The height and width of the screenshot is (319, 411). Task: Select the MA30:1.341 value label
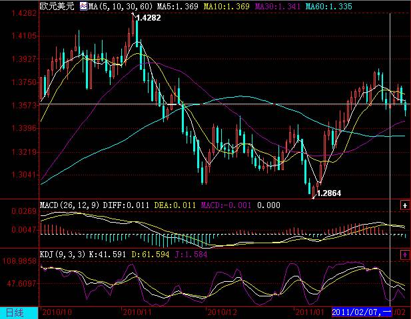(278, 6)
